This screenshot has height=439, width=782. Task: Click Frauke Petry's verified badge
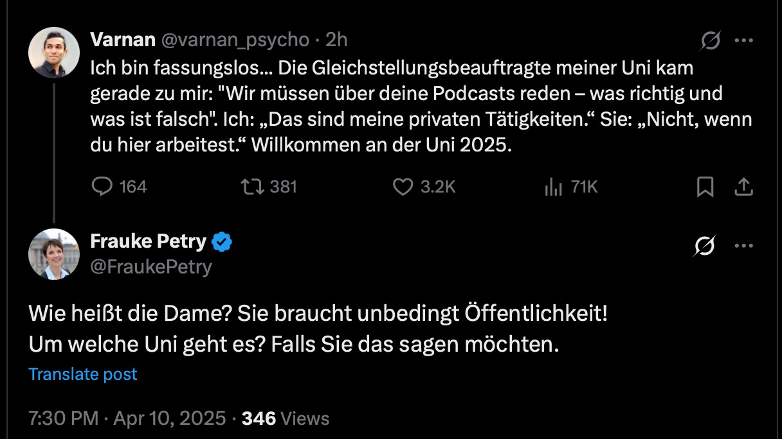click(x=223, y=242)
